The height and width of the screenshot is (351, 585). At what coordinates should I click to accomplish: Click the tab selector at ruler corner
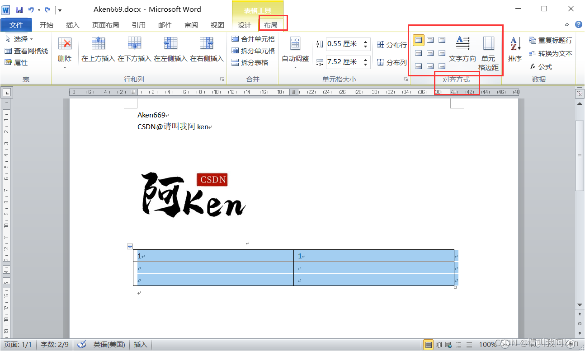(x=6, y=93)
